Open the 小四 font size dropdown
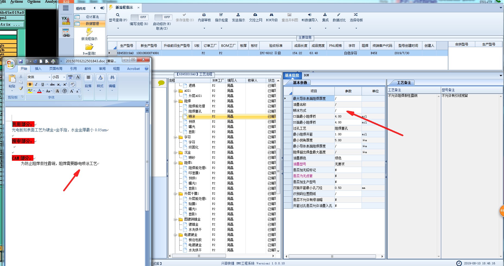The width and height of the screenshot is (504, 266). coord(64,77)
